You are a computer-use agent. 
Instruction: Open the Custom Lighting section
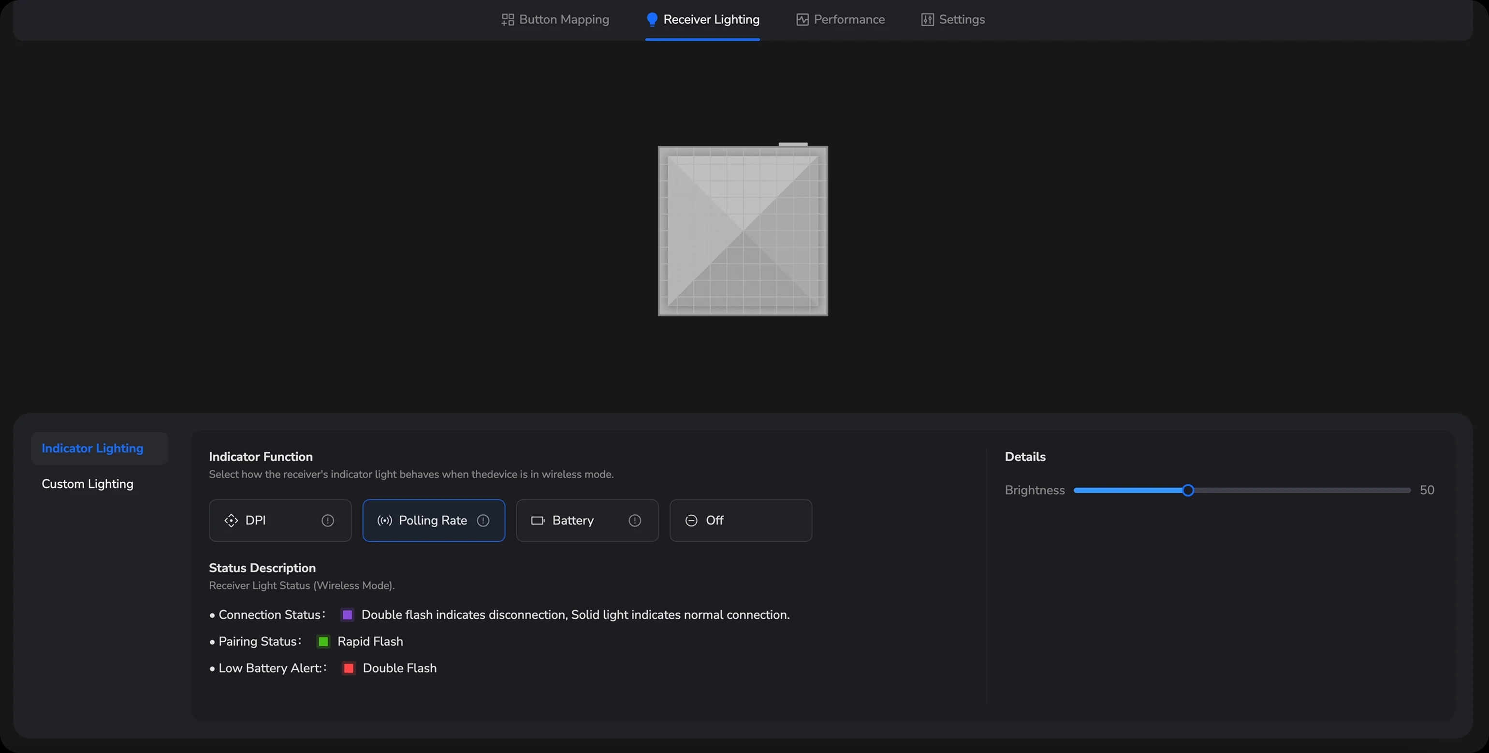click(88, 484)
